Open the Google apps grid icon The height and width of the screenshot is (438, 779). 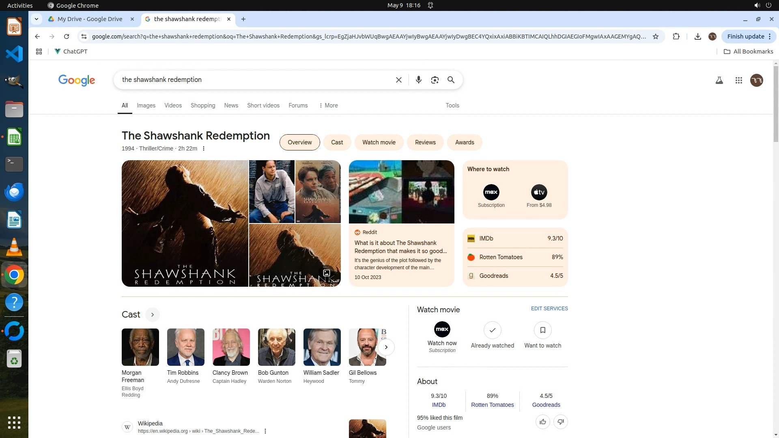point(738,80)
